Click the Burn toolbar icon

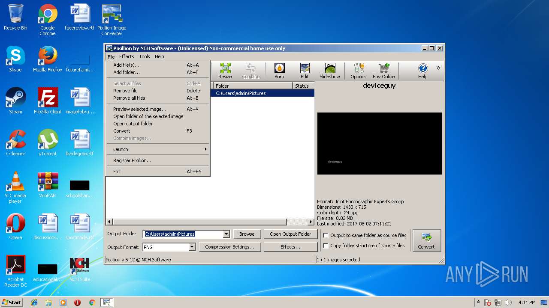[x=279, y=71]
